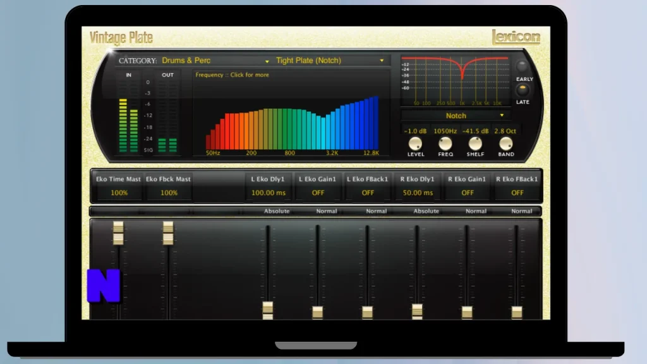Click the Eko Fbck Mast slider handle

point(168,233)
